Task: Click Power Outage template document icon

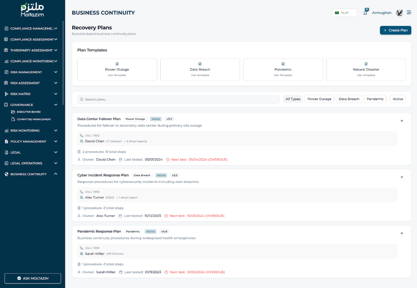Action: [x=117, y=64]
